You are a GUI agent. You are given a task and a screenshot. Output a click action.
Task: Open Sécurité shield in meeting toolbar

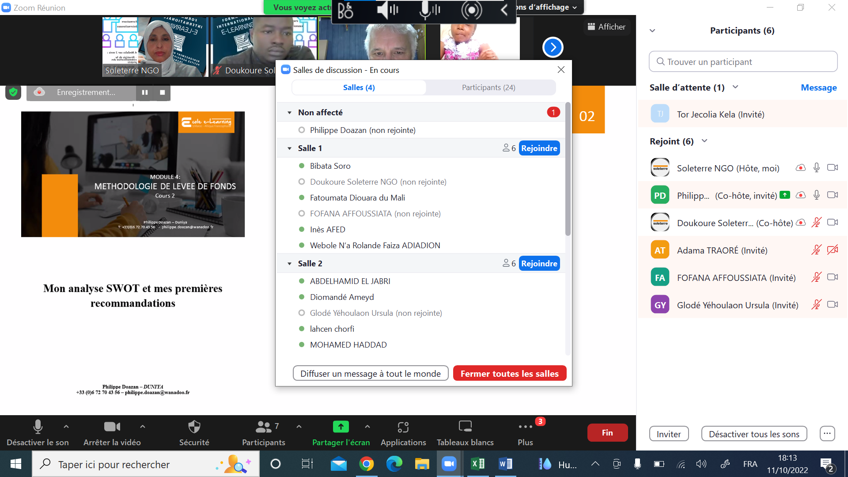[194, 432]
